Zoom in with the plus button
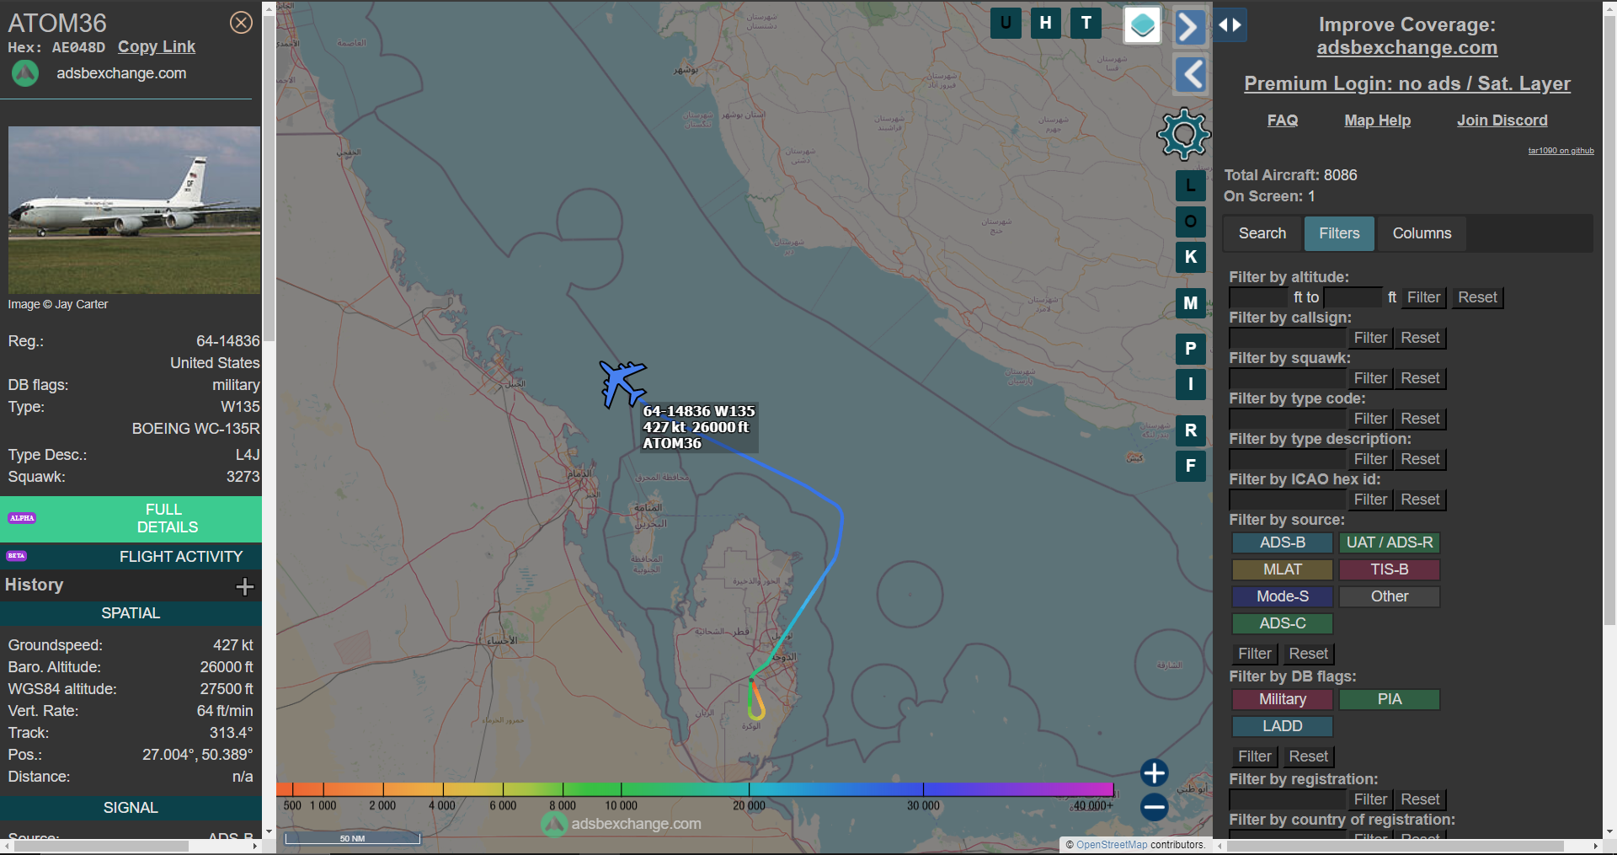 click(1155, 772)
